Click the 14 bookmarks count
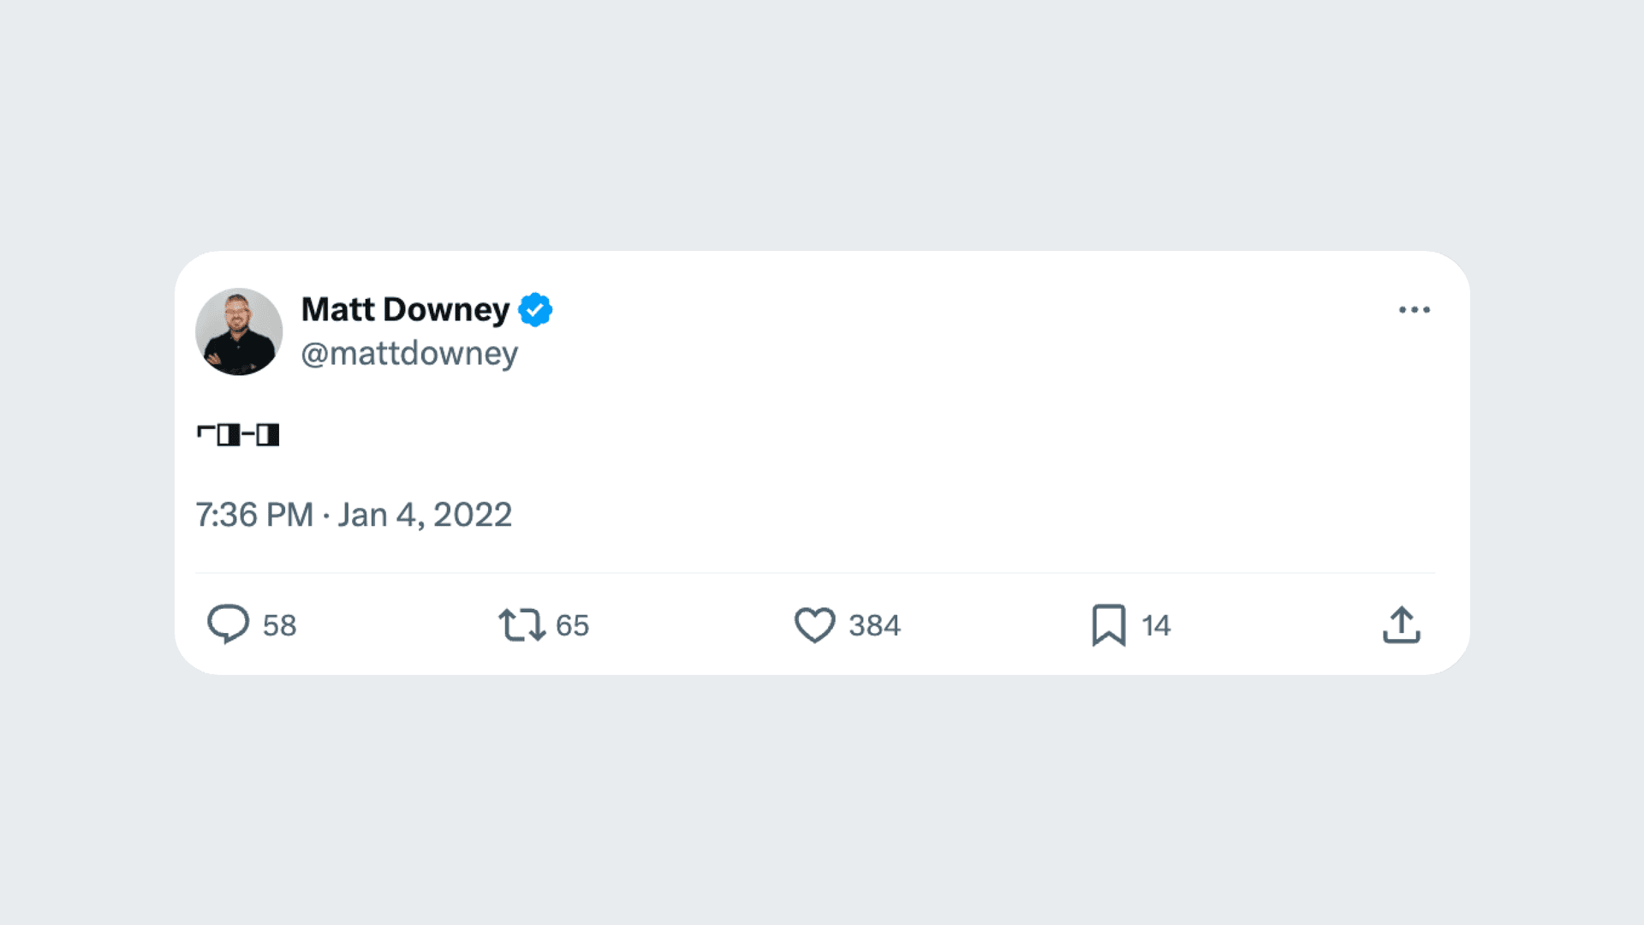This screenshot has width=1644, height=925. (1156, 625)
